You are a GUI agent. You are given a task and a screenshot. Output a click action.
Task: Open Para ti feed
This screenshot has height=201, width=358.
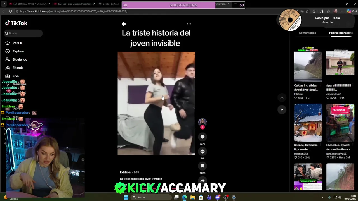(x=17, y=43)
